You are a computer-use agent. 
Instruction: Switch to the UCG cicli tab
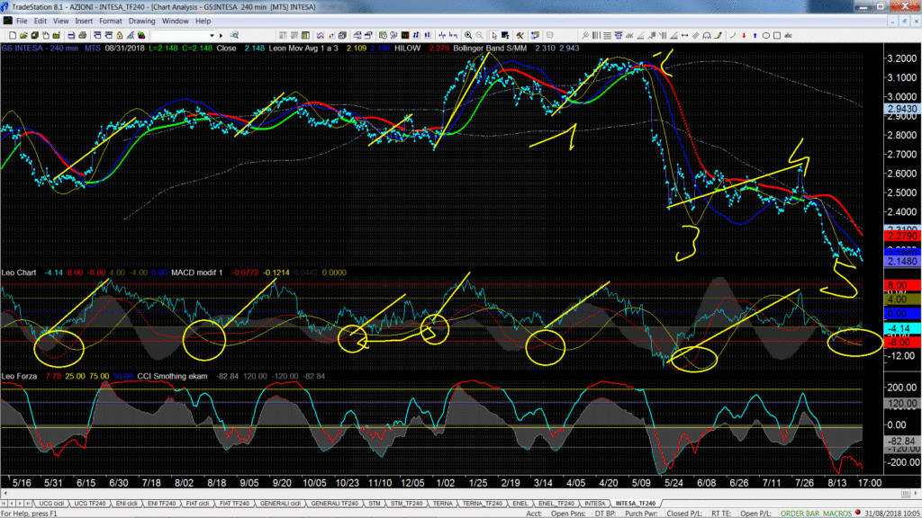click(51, 504)
